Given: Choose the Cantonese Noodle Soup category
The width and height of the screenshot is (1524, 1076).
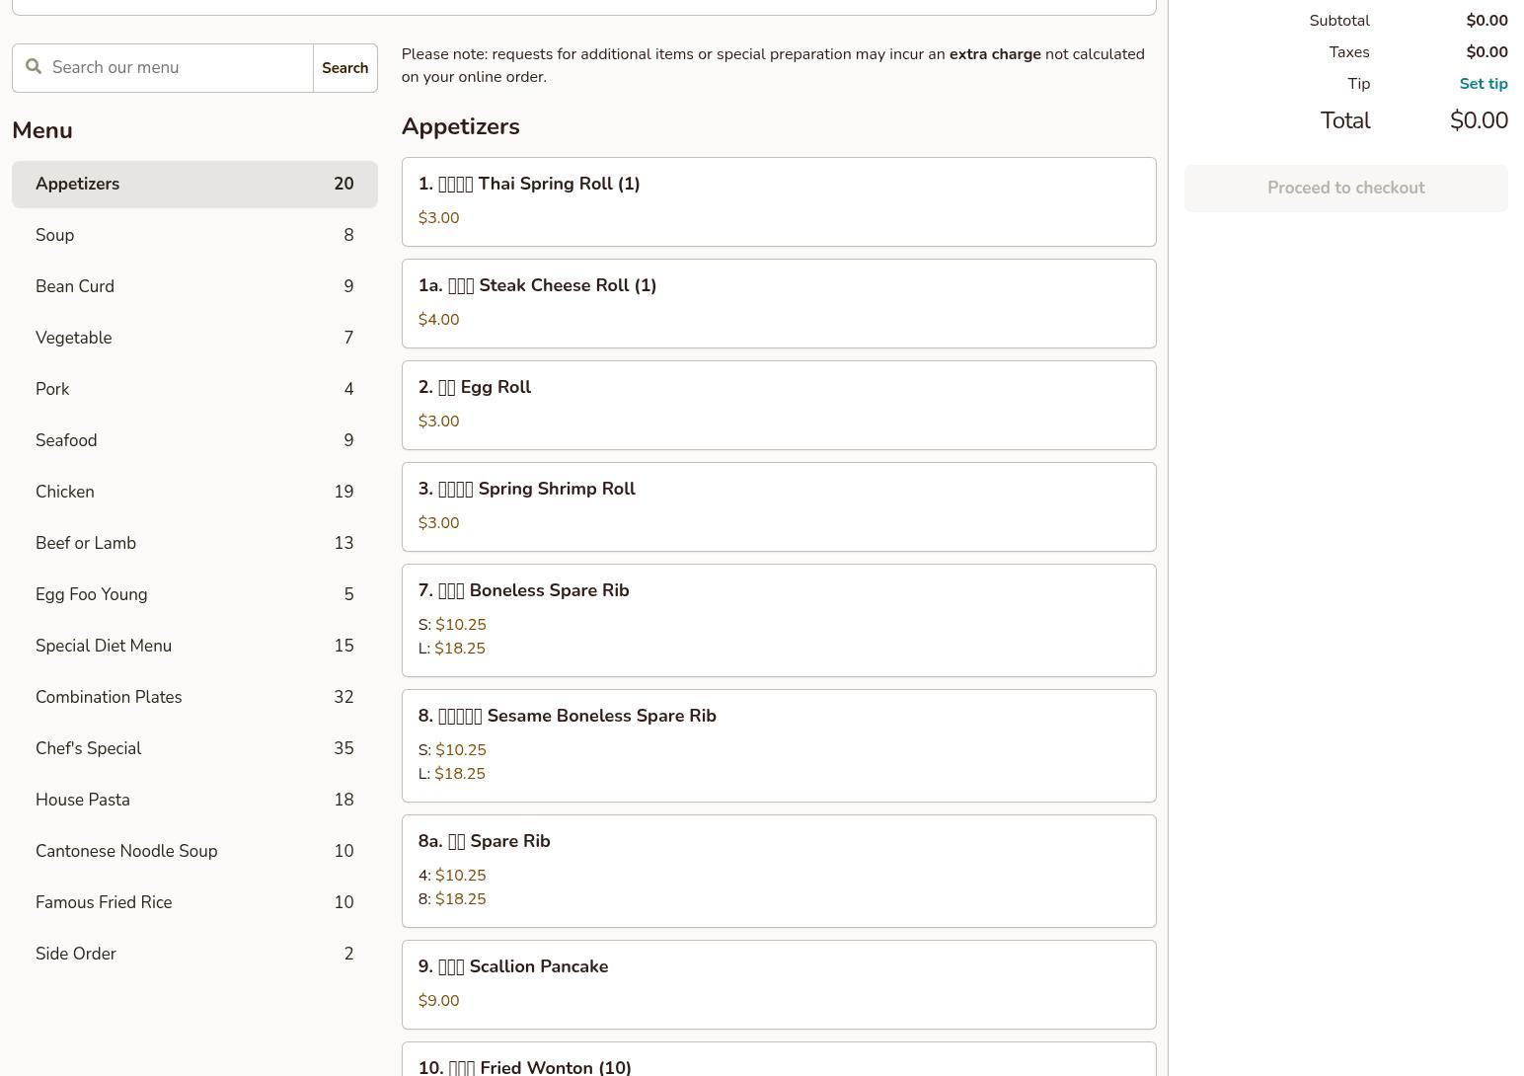Looking at the screenshot, I should coord(194,852).
